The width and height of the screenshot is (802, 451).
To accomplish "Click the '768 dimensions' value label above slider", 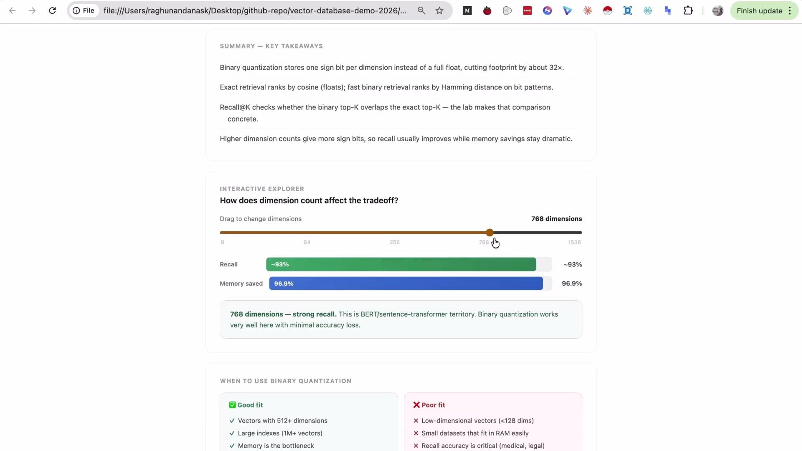I will tap(556, 219).
